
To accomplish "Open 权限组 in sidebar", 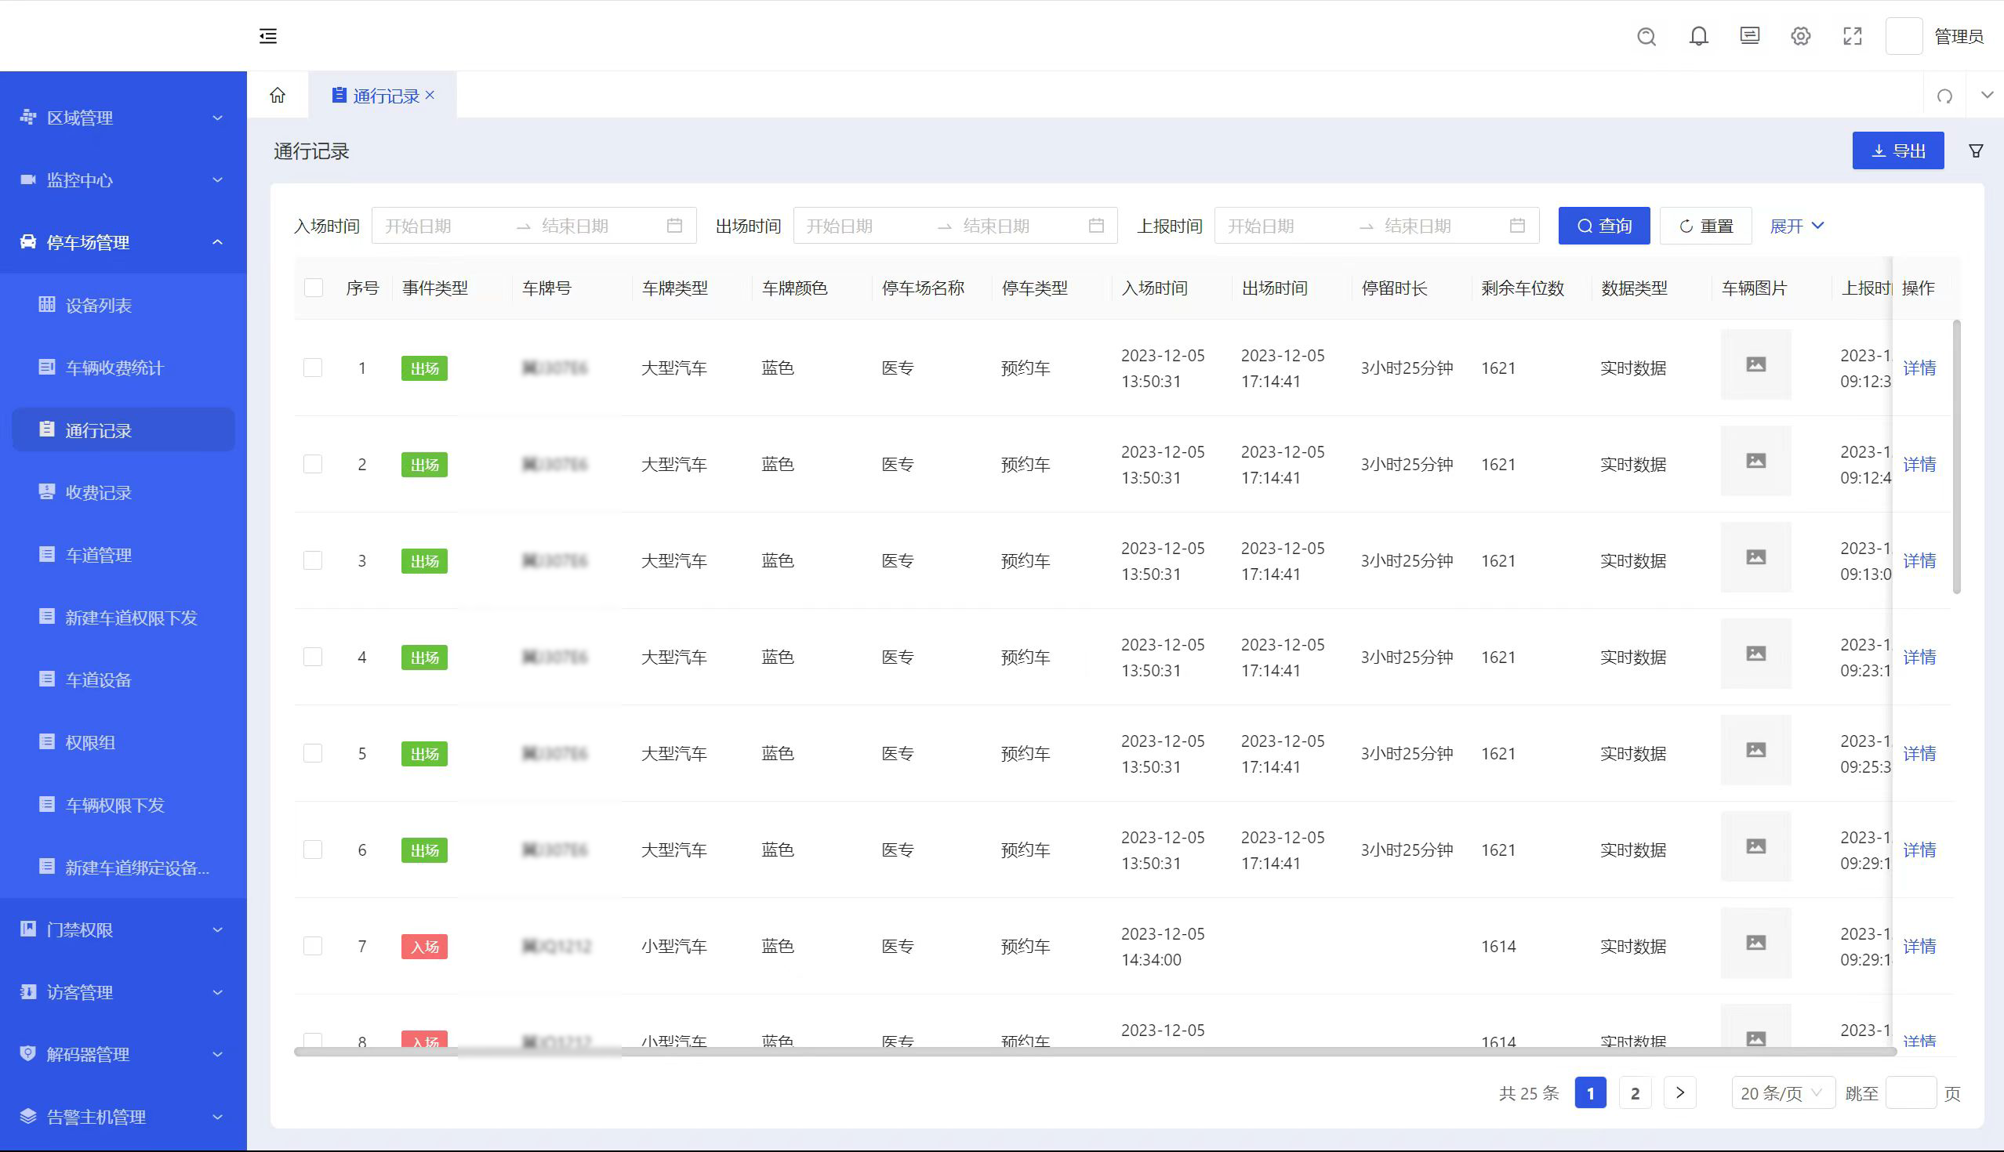I will [123, 742].
